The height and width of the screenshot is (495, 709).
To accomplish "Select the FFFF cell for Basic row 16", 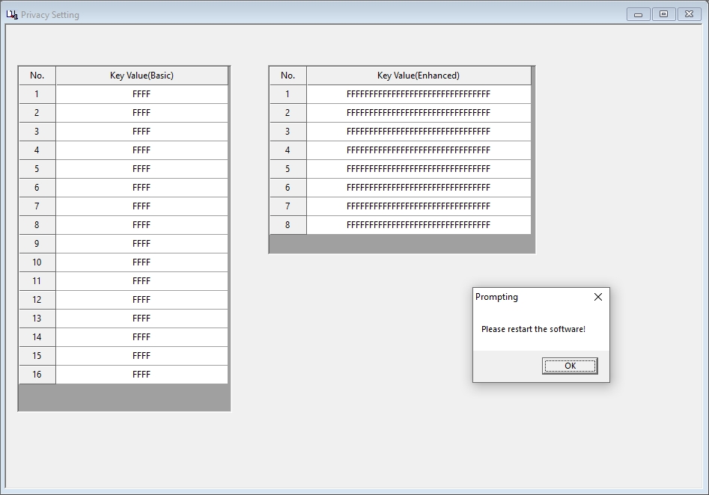I will (141, 374).
